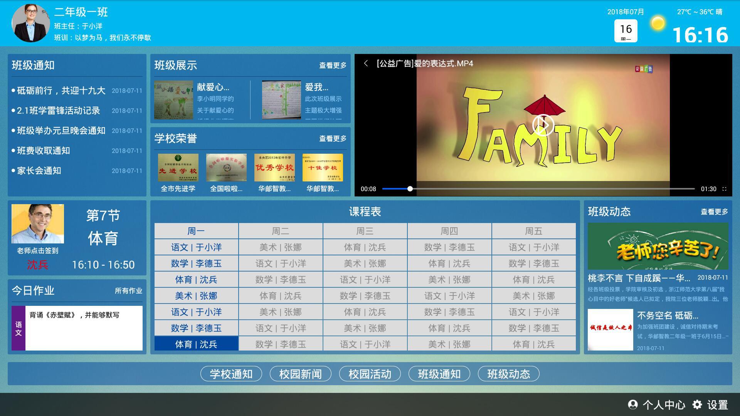Open the 校园新闻 navigation item
This screenshot has height=416, width=740.
click(x=300, y=374)
